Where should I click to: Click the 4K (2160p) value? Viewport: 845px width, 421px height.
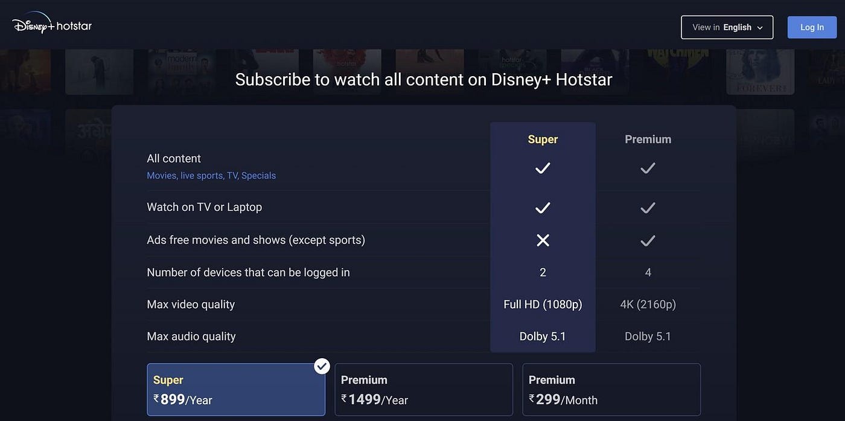tap(648, 304)
